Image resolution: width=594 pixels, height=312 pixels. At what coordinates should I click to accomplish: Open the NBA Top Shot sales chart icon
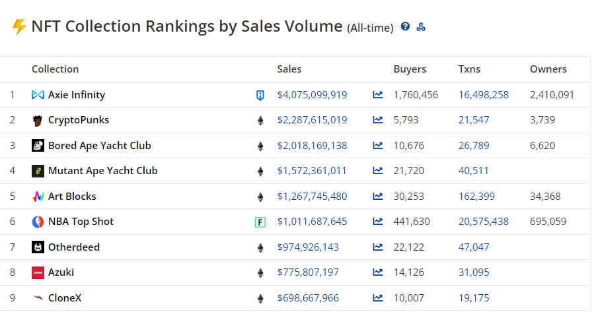coord(378,221)
